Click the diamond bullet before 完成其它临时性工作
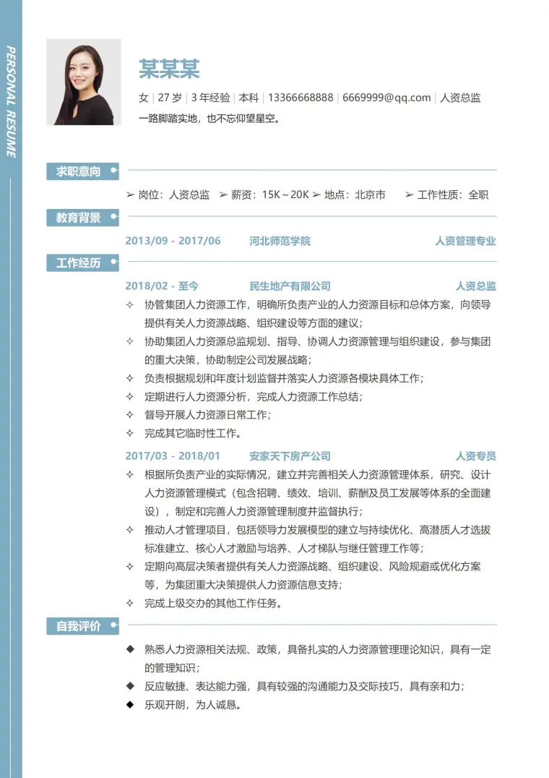Screen dimensions: 549x778 pyautogui.click(x=130, y=433)
